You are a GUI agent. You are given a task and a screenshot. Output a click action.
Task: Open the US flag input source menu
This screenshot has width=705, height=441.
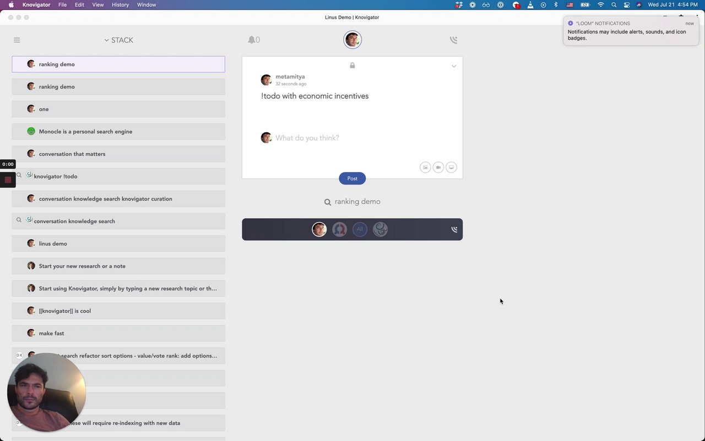coord(570,4)
